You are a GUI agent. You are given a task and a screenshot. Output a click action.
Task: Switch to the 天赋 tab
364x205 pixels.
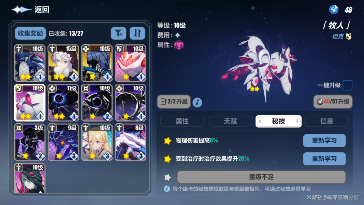230,121
